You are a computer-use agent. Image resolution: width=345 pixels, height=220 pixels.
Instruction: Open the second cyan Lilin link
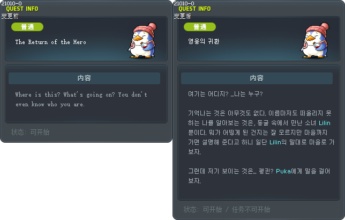(x=275, y=142)
